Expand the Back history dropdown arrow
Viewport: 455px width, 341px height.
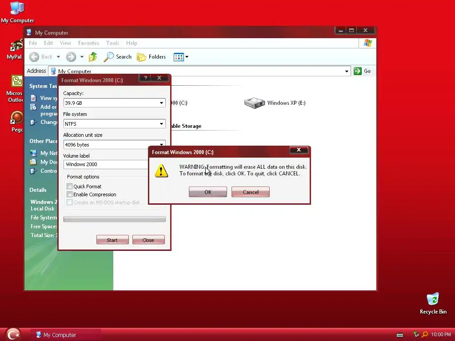pos(58,57)
